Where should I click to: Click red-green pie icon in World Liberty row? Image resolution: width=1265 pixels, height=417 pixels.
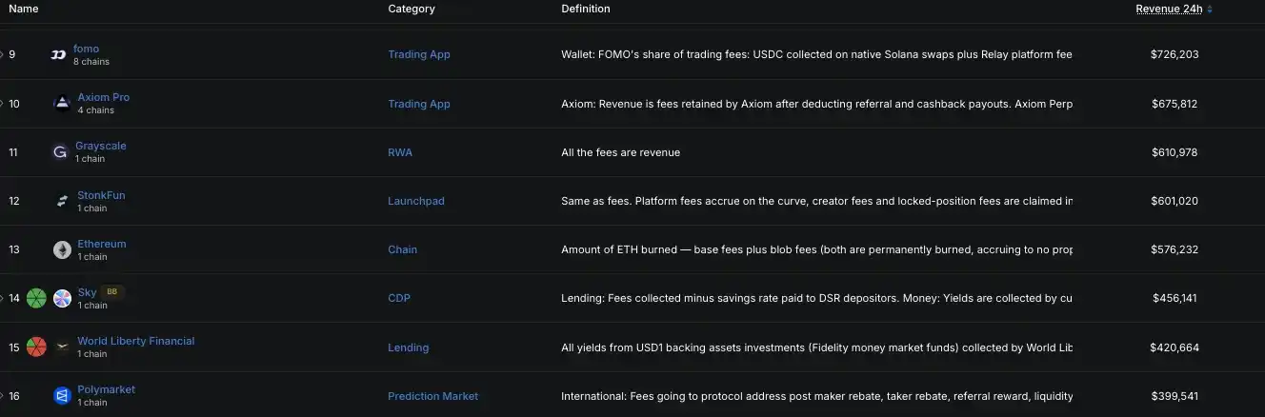(x=36, y=347)
